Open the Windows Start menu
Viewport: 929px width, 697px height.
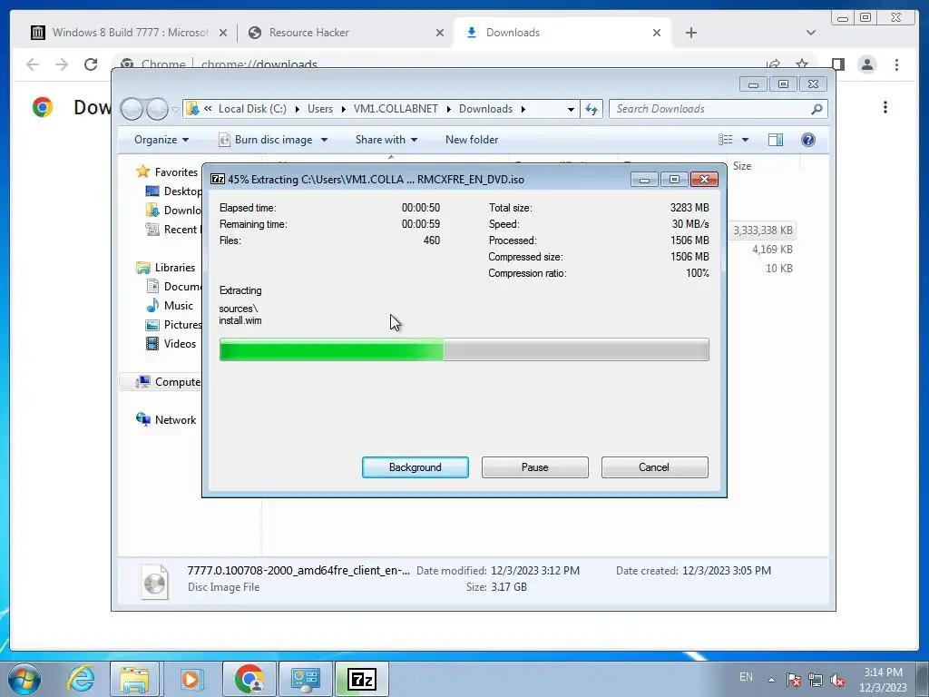[x=24, y=679]
